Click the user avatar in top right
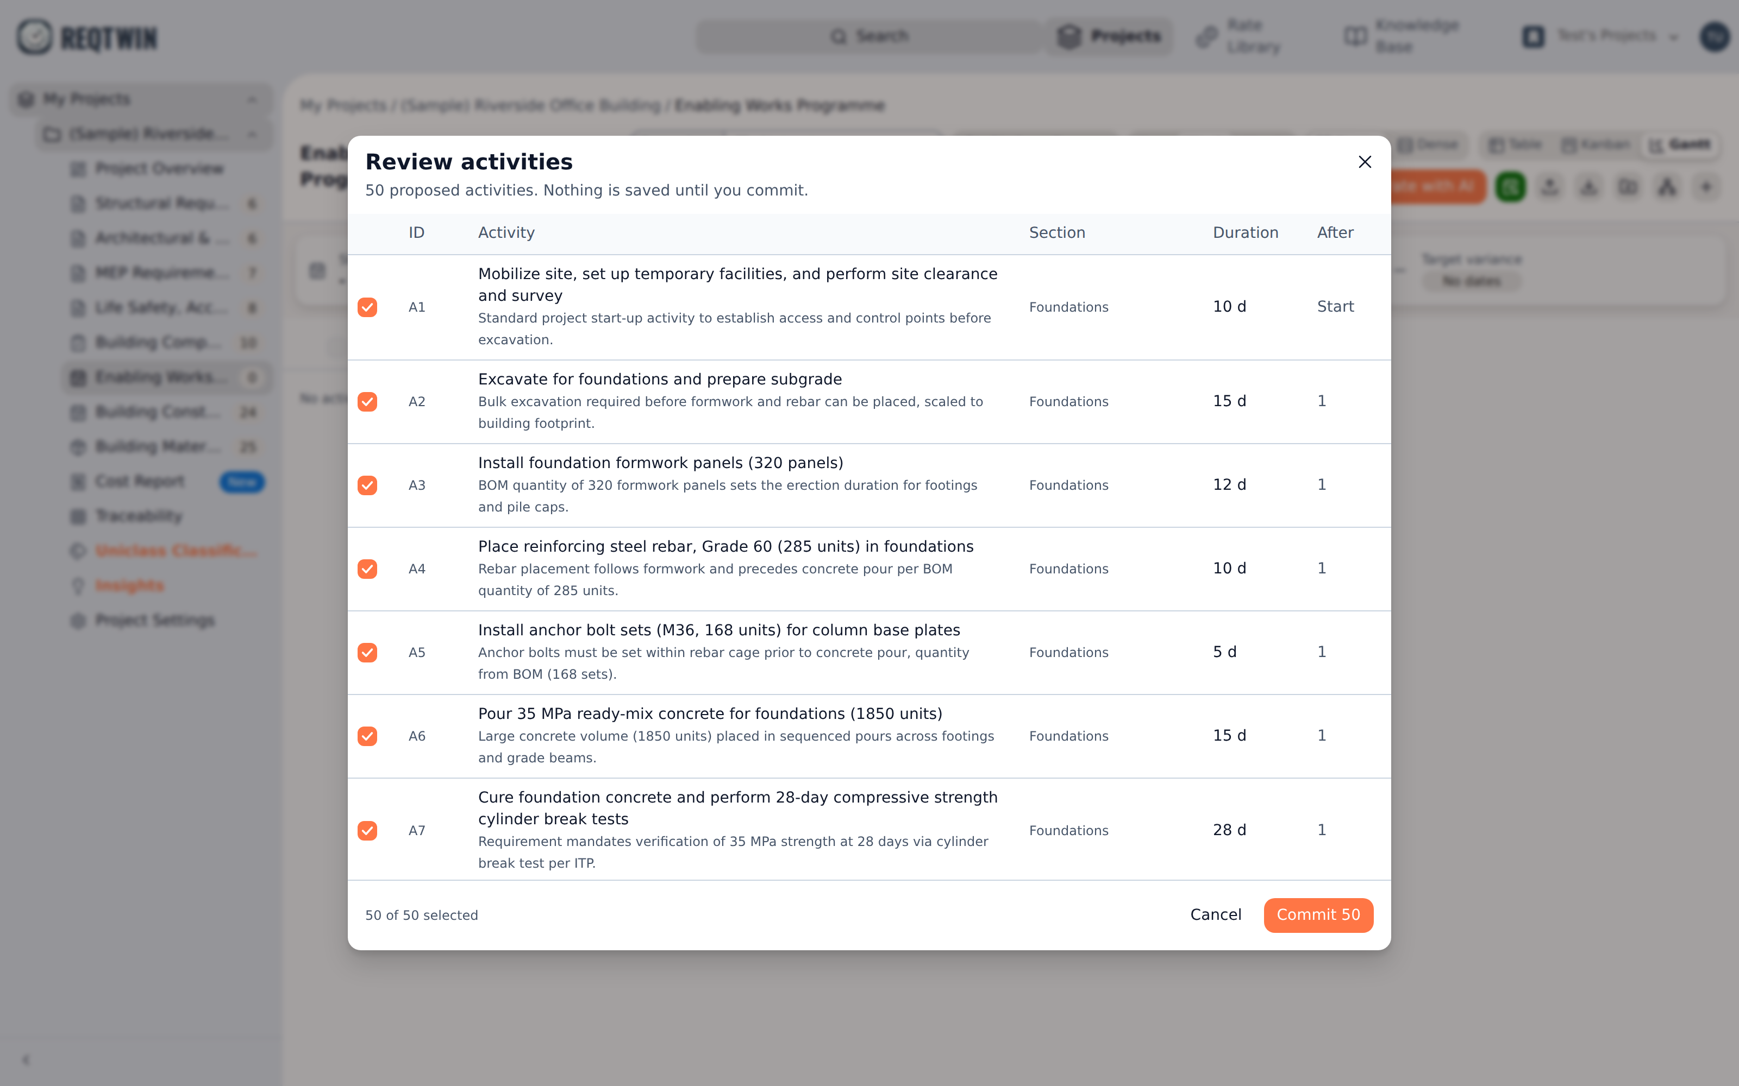Screen dimensions: 1739x1086 (1714, 36)
